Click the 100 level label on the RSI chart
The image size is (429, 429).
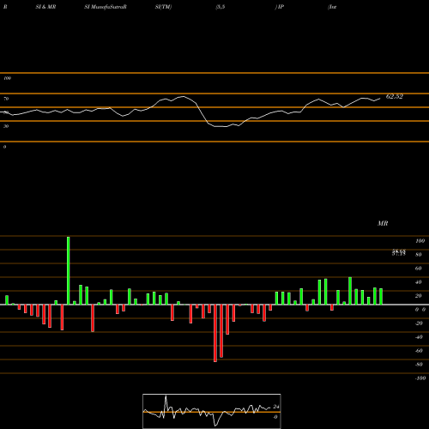(7, 78)
